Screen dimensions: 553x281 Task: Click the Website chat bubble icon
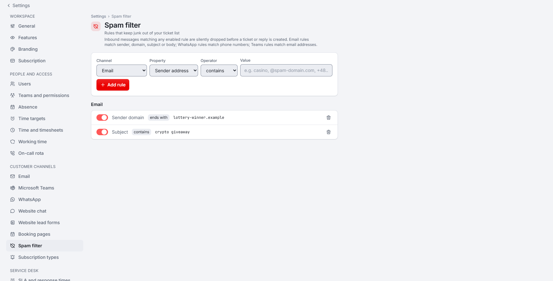13,211
